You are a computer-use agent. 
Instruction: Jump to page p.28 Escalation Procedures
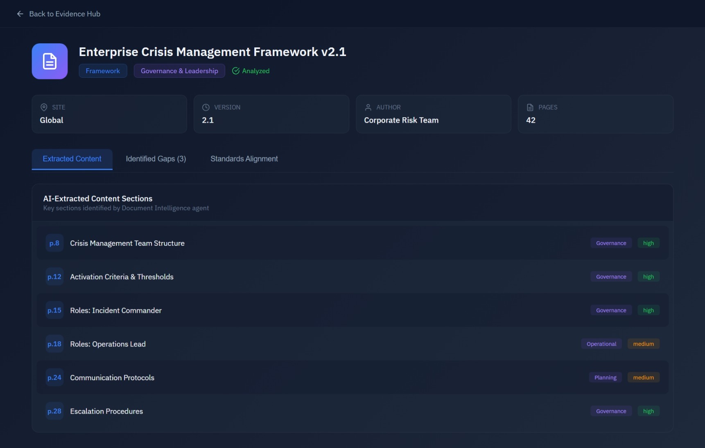coord(54,411)
